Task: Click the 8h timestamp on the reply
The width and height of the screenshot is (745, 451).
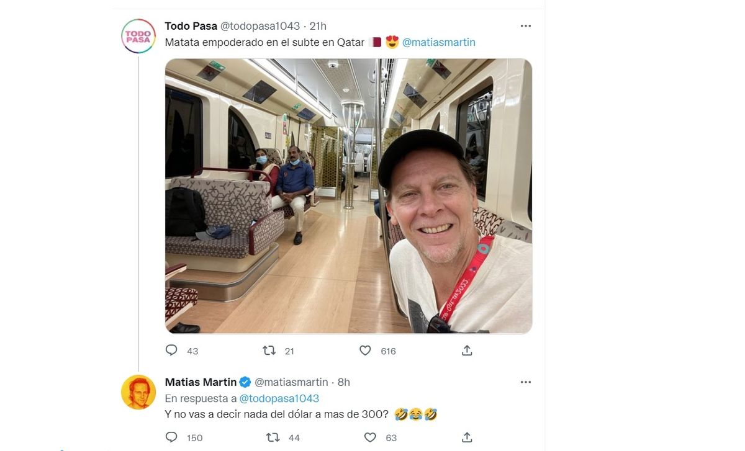Action: (x=343, y=382)
